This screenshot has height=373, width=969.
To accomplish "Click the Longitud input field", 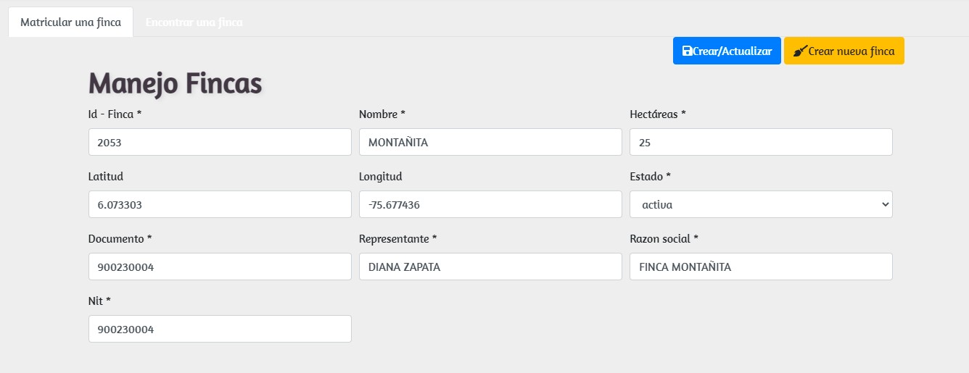I will (490, 204).
